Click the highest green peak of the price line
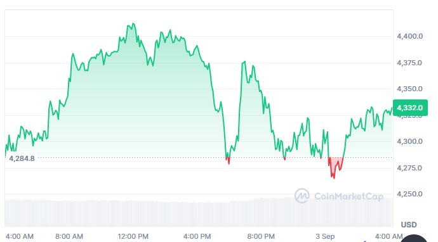 click(133, 24)
